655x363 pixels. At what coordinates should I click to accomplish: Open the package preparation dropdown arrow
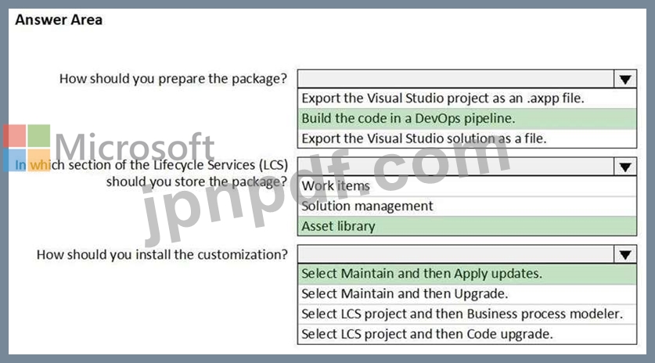[x=624, y=79]
